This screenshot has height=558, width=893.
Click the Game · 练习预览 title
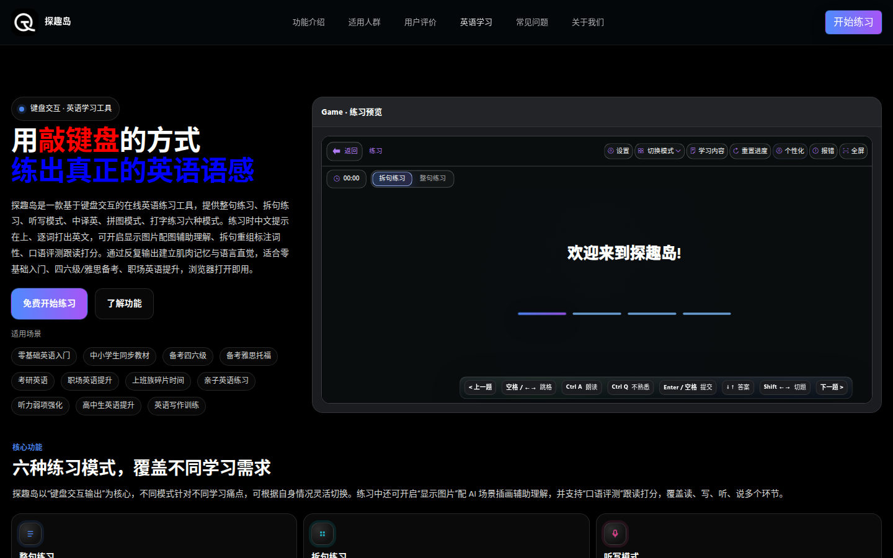[x=352, y=112]
